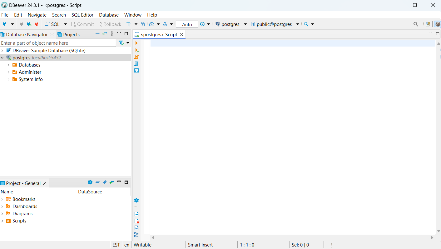Open the Database Navigator filter funnel
441x249 pixels.
[121, 43]
